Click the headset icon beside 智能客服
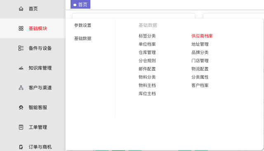The height and width of the screenshot is (151, 264). pyautogui.click(x=21, y=107)
